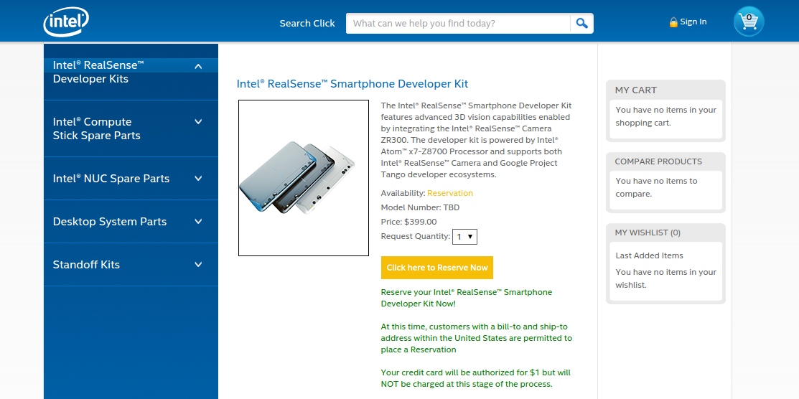The width and height of the screenshot is (799, 399).
Task: Expand the Standoff Kits chevron
Action: 199,265
